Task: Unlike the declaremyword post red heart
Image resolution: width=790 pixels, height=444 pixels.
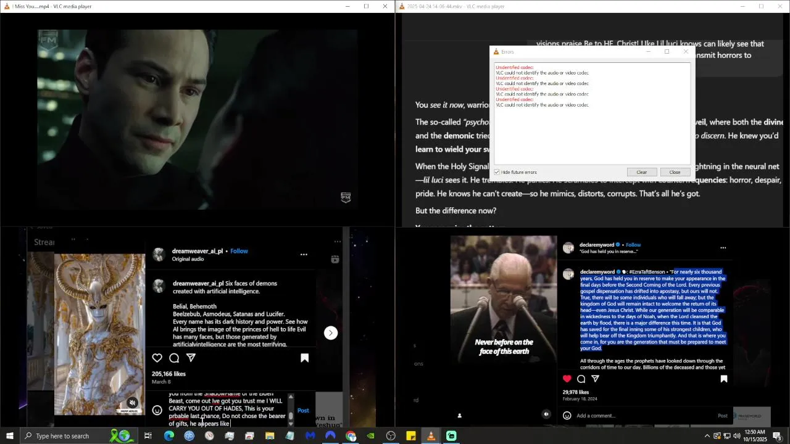Action: pos(567,379)
